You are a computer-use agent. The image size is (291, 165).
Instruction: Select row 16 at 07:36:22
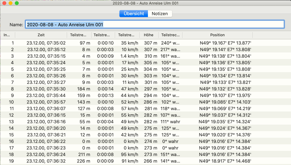click(x=46, y=141)
